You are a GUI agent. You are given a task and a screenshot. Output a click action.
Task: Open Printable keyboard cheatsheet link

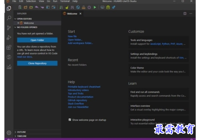(84, 87)
